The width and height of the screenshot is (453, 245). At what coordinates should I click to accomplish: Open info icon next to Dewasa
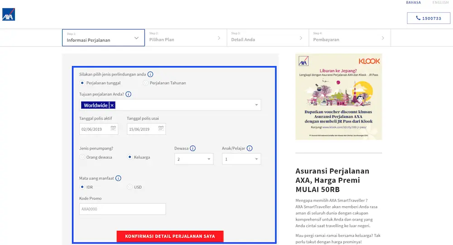pos(193,148)
